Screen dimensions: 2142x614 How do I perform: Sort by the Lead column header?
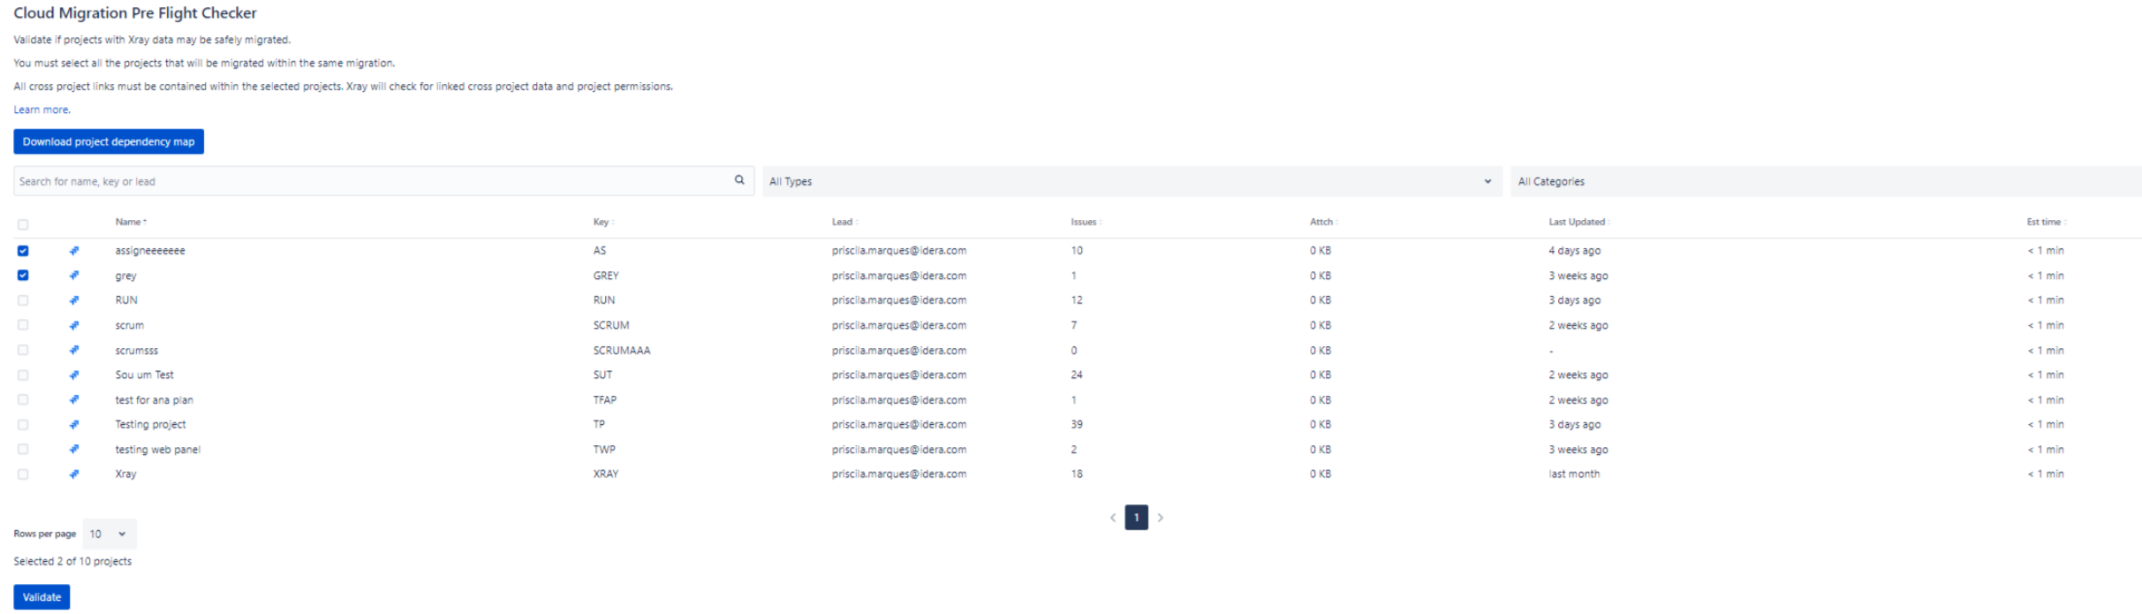(844, 222)
